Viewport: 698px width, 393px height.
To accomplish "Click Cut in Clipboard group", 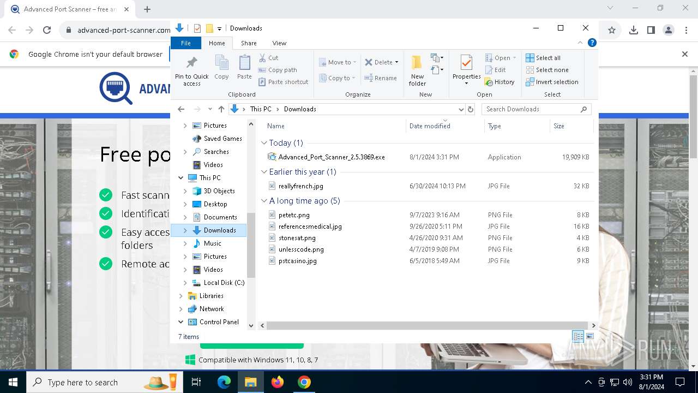I will [268, 58].
